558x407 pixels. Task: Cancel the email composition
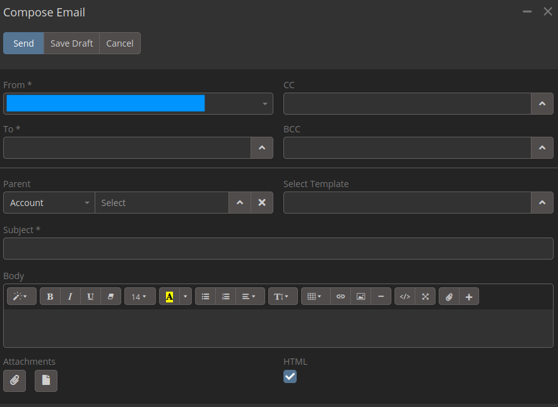(x=119, y=43)
